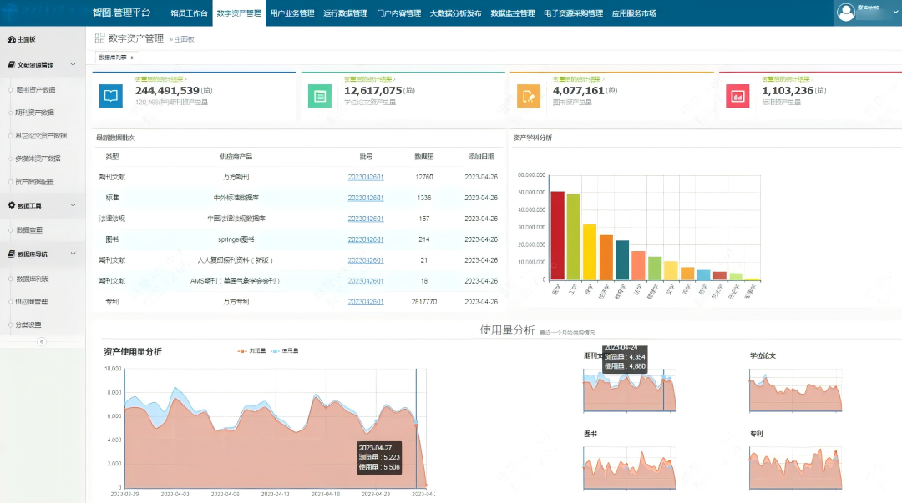Open deduplicated stats link above 4,077,161
The height and width of the screenshot is (503, 902).
click(x=578, y=79)
